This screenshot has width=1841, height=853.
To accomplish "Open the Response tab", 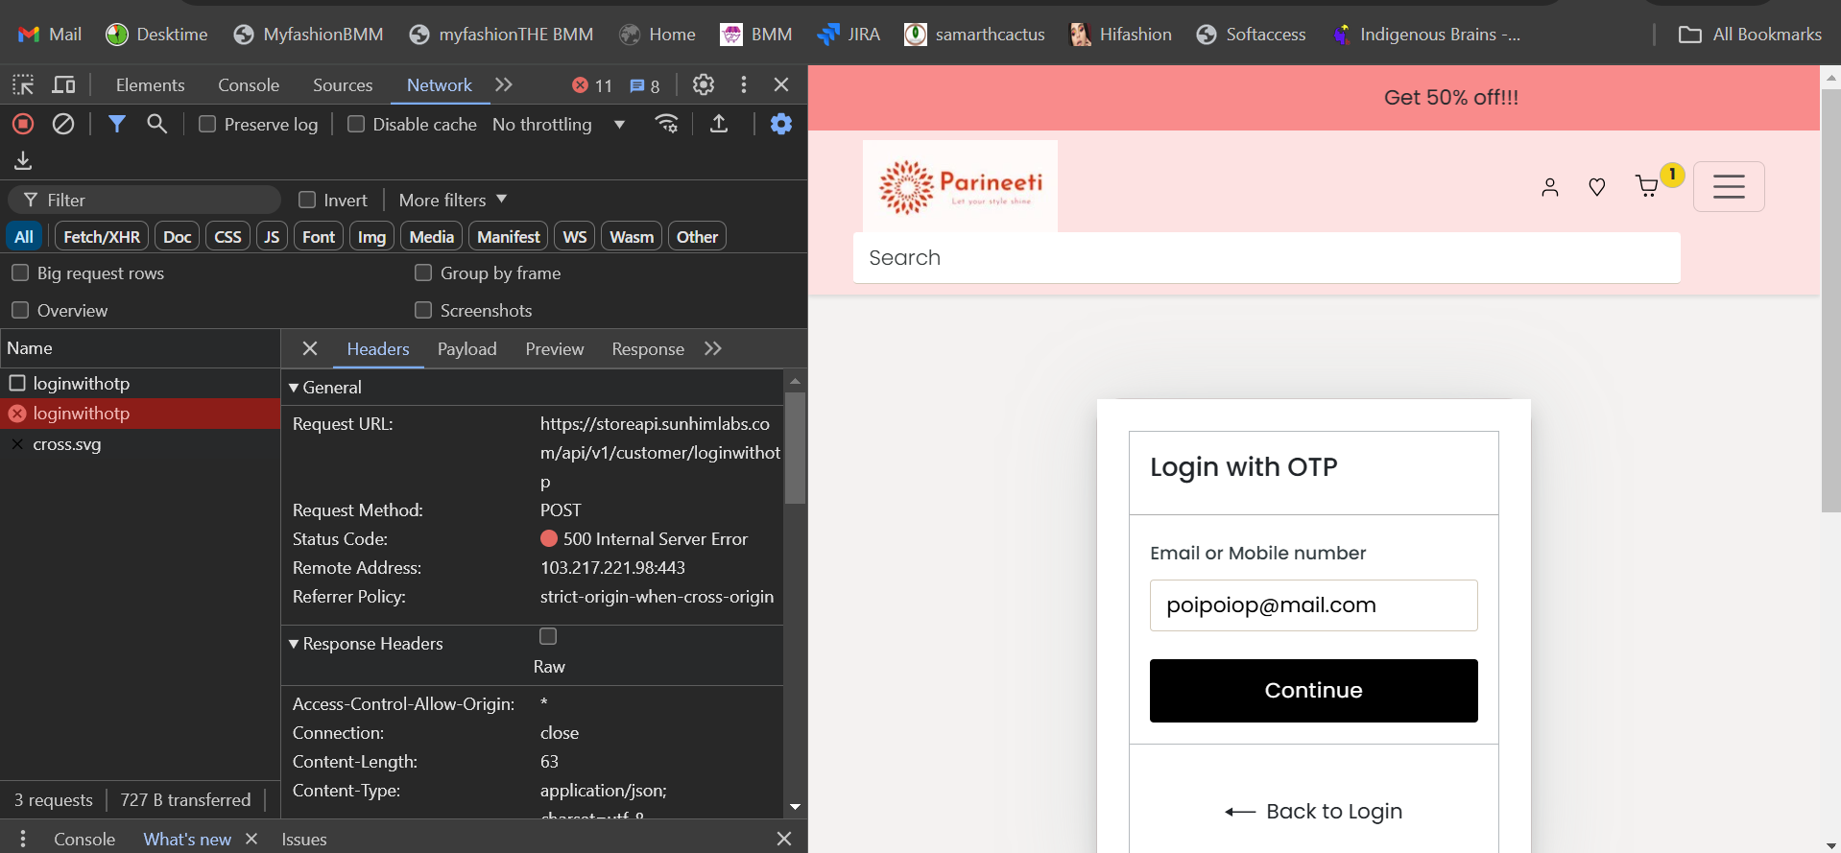I will pos(648,349).
